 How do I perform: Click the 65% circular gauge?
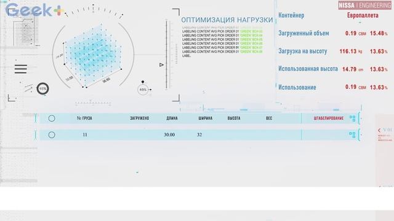(42, 88)
